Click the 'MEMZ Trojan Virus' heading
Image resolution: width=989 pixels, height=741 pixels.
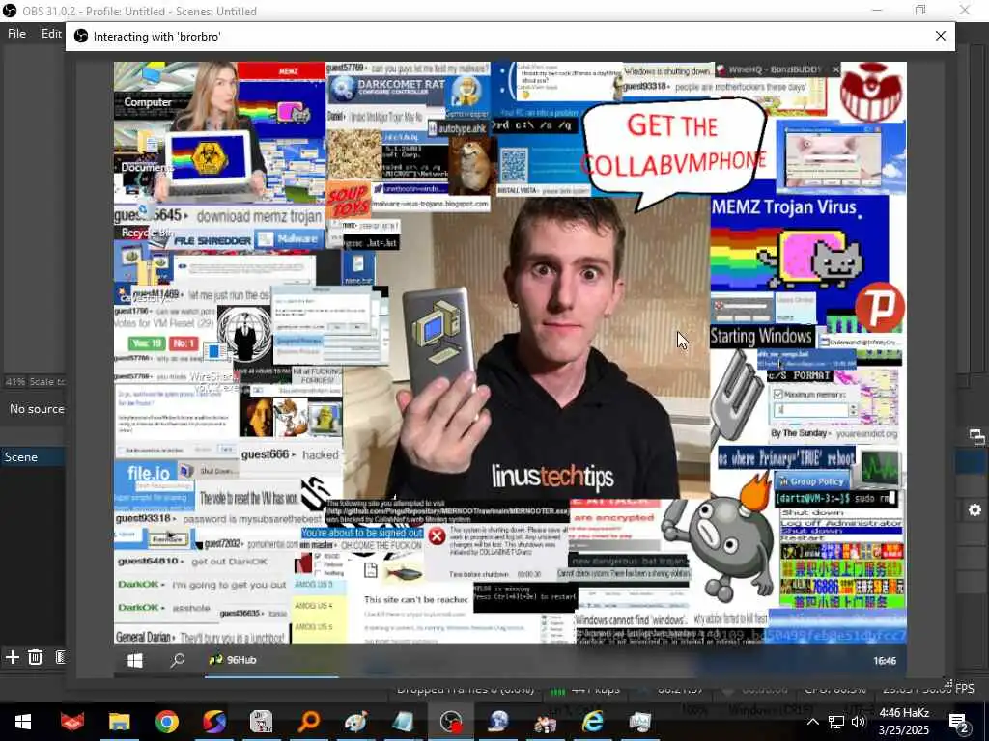tap(784, 207)
